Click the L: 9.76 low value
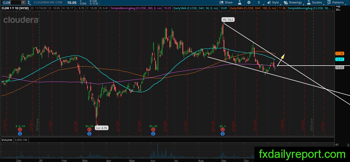Viewport: 350px width, 162px height. pos(80,8)
